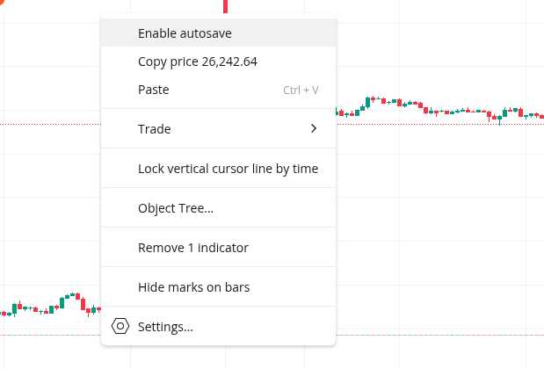Remove 1 indicator from the chart
The width and height of the screenshot is (544, 369).
click(x=192, y=248)
